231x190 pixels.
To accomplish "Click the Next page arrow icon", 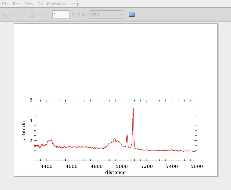I will pos(32,15).
